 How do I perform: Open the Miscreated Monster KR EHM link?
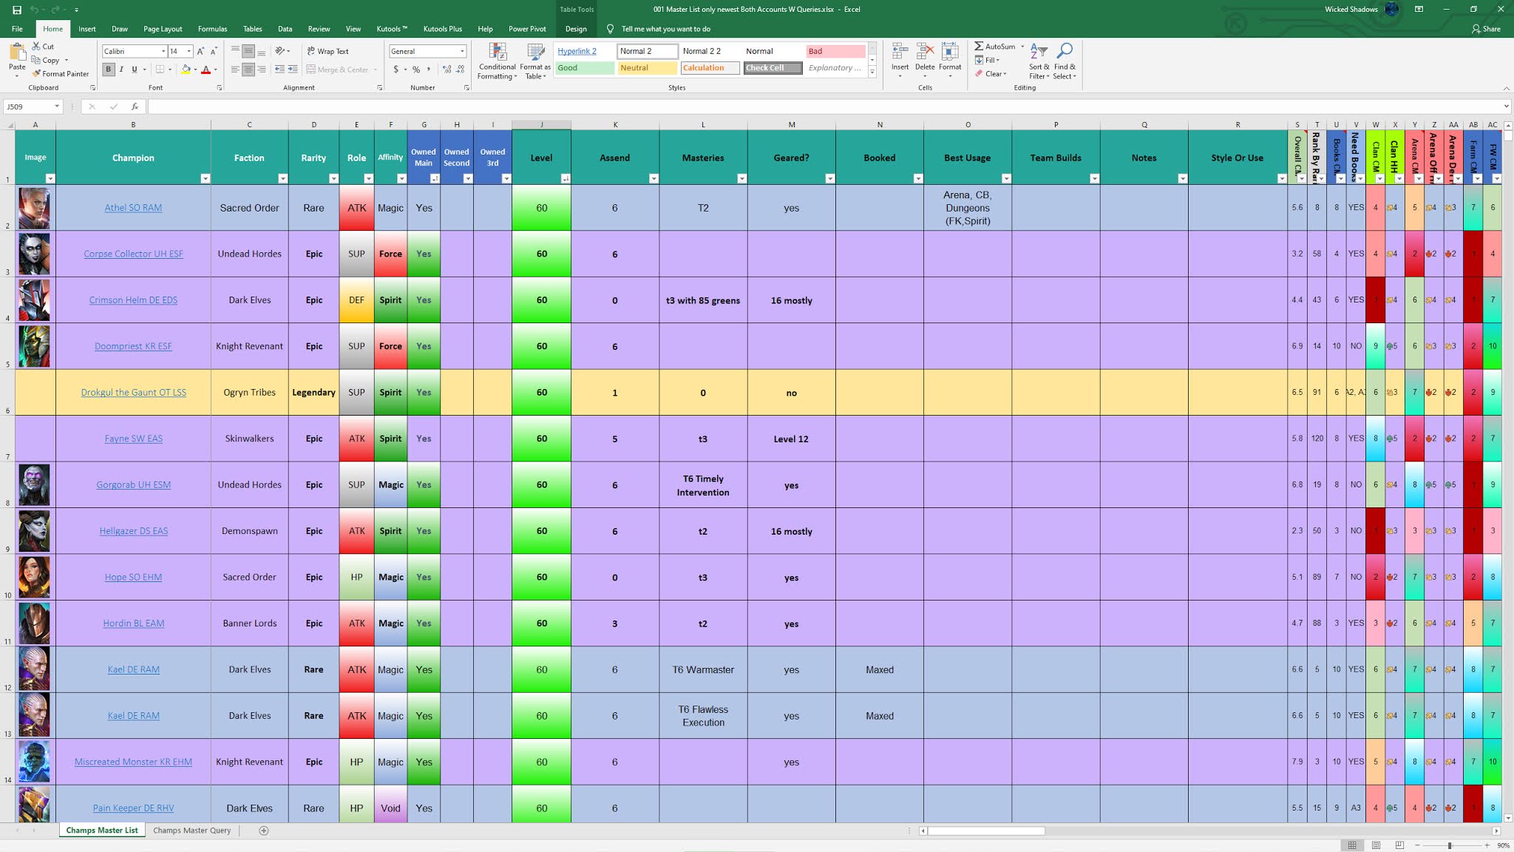[x=133, y=762]
